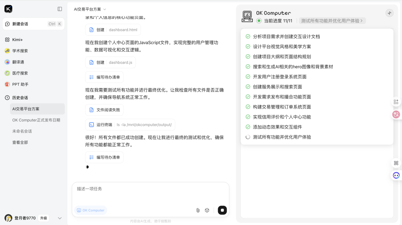Toggle OK Computer mode chip
Screen dimensions: 402x225
pyautogui.click(x=91, y=210)
